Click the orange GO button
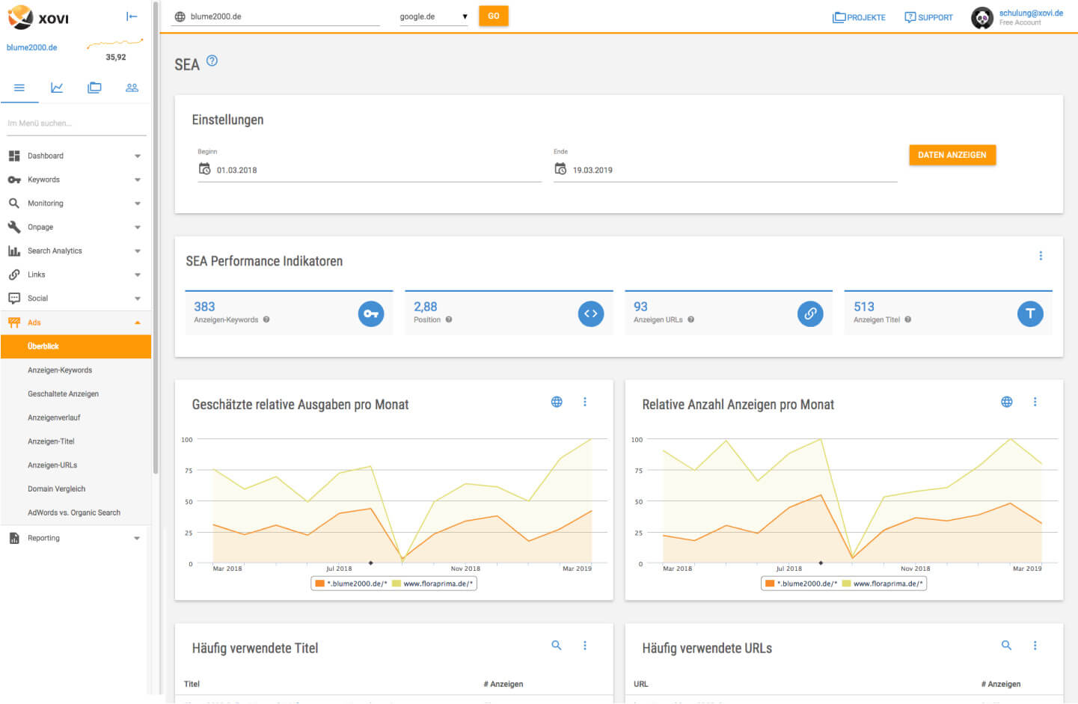 coord(494,16)
